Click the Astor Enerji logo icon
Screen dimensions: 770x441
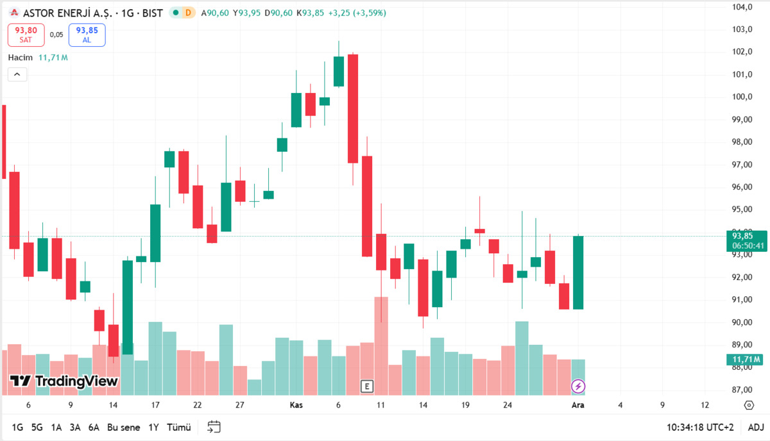13,12
